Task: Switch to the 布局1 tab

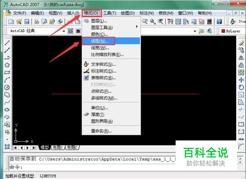Action: [58, 148]
